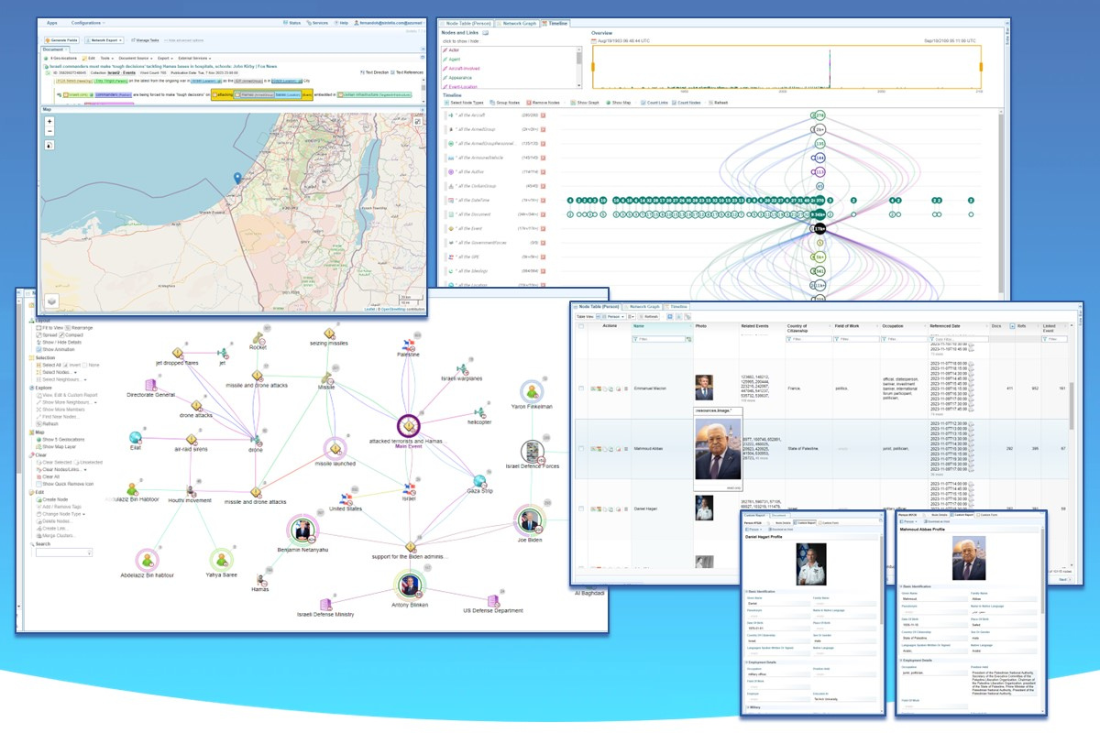Select the Benjamin Netanyahu node
Image resolution: width=1100 pixels, height=733 pixels.
click(302, 530)
